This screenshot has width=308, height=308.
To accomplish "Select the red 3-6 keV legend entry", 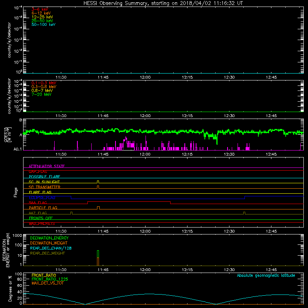I will point(40,9).
